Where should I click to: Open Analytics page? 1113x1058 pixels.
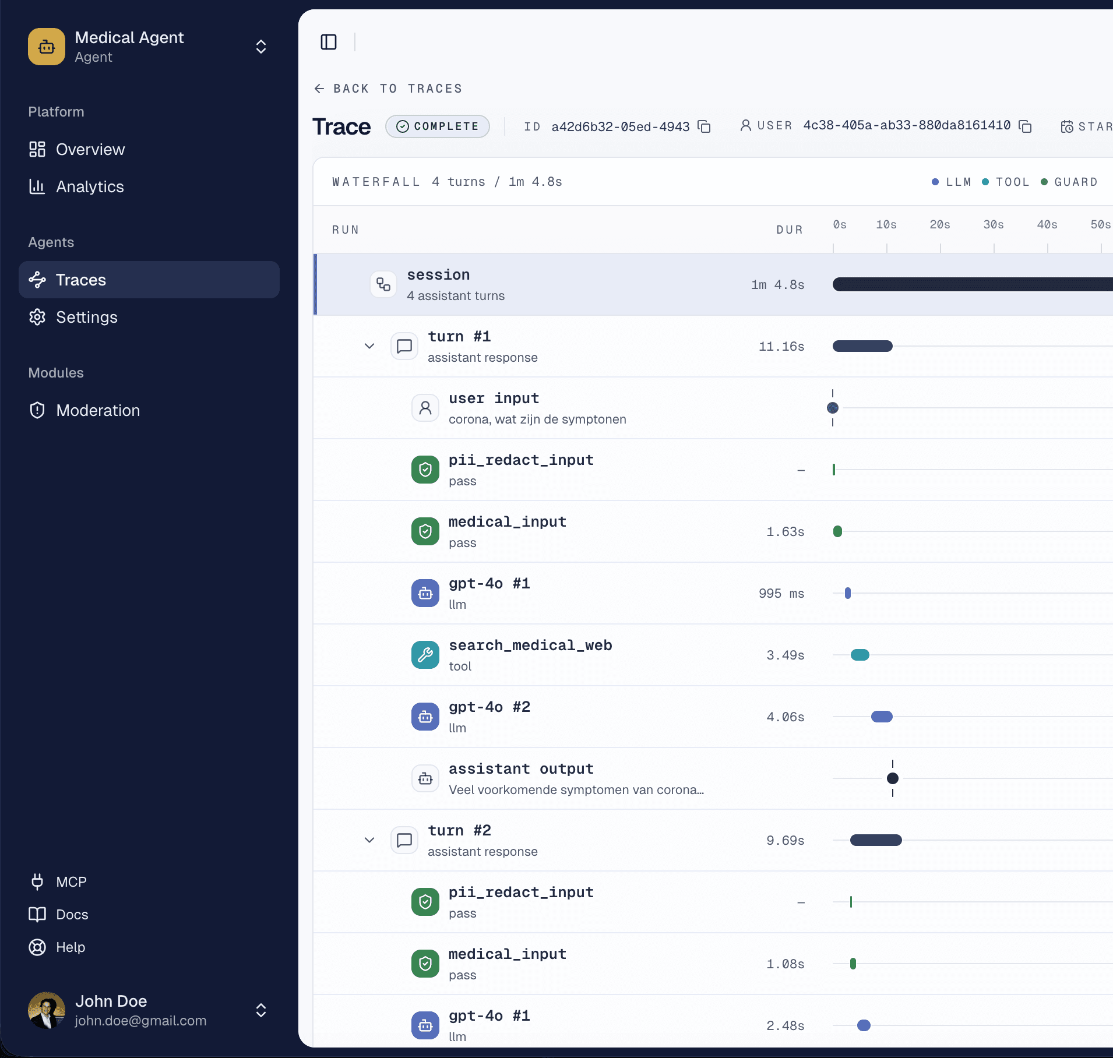[x=149, y=186]
